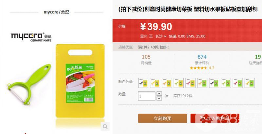Pick the ninth swatch, red peeler green board

point(238,83)
